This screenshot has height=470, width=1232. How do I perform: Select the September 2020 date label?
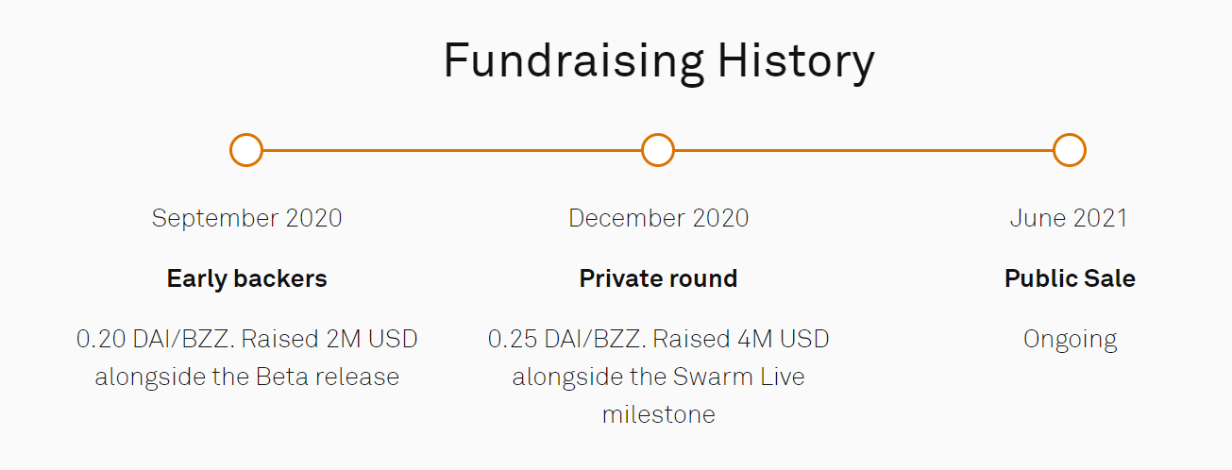(x=246, y=218)
